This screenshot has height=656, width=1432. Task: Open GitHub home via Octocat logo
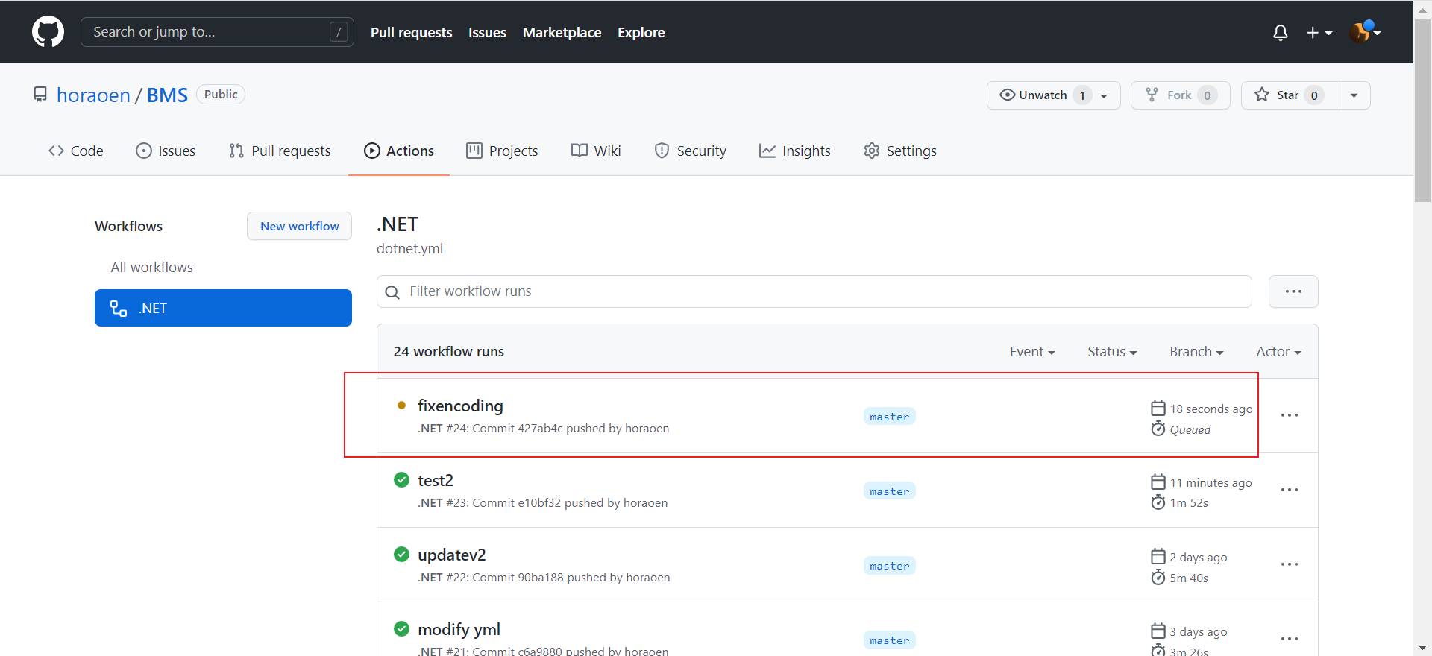pyautogui.click(x=48, y=32)
